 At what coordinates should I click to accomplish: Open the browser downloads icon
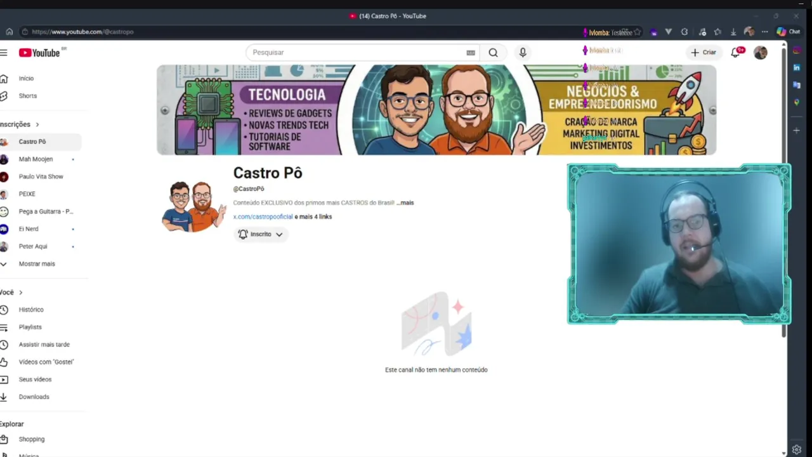733,32
